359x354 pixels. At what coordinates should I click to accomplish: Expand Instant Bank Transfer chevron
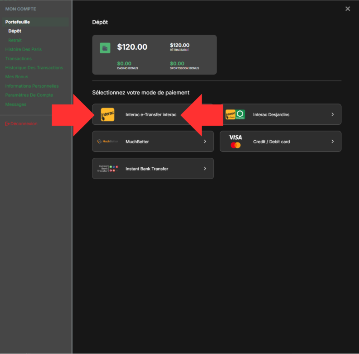tap(205, 169)
